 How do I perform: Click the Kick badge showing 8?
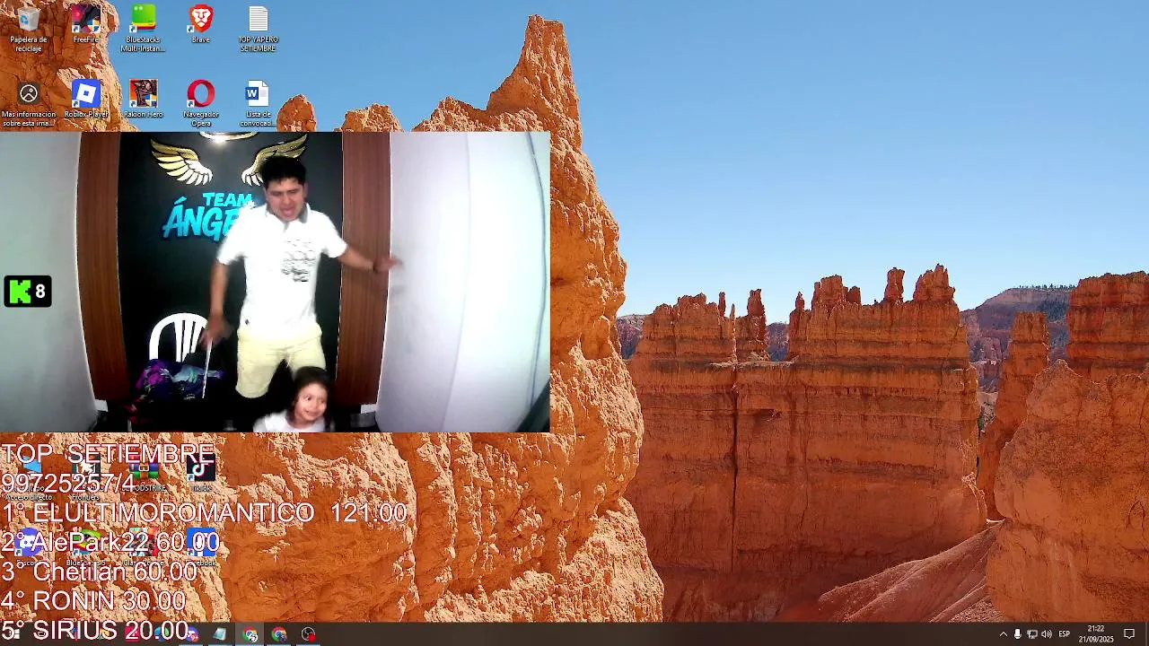(x=28, y=292)
